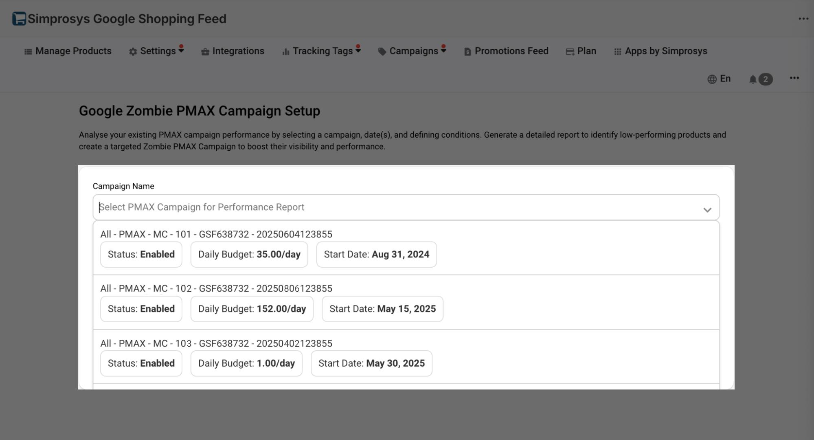This screenshot has height=440, width=814.
Task: Collapse campaign list using chevron arrow
Action: pos(707,210)
